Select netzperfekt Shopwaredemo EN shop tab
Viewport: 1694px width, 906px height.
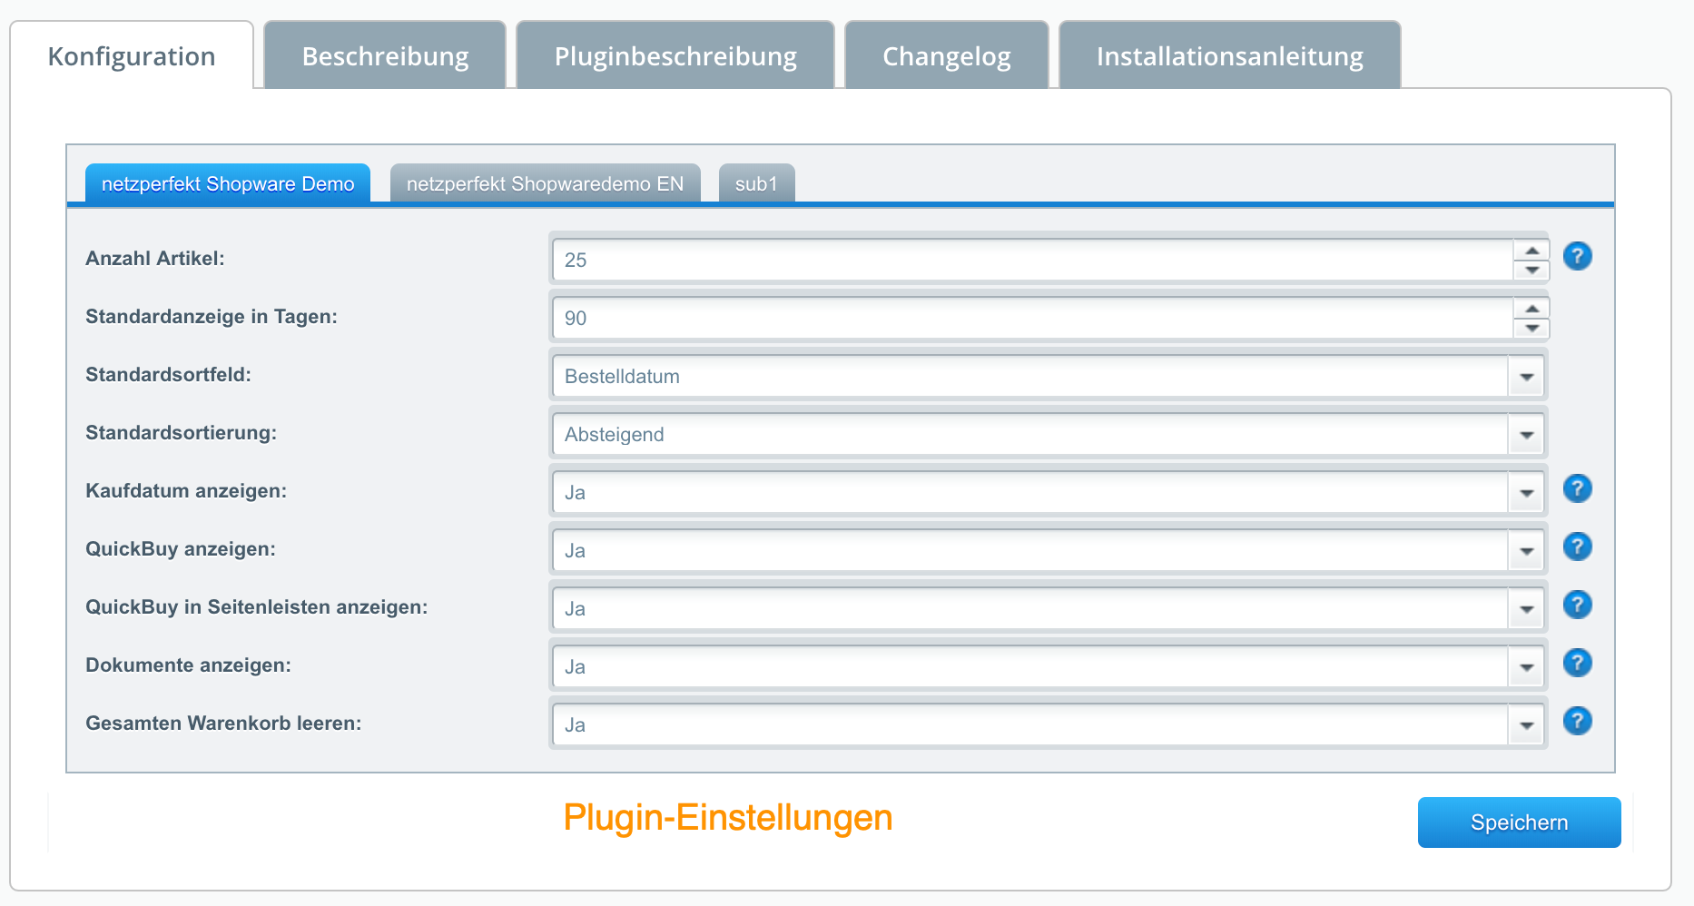click(545, 183)
